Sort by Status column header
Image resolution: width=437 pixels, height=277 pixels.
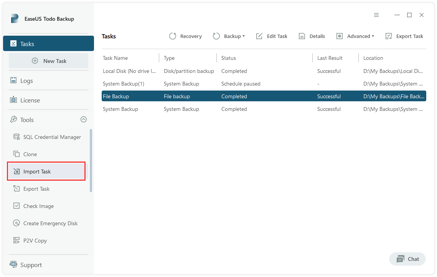pos(229,58)
